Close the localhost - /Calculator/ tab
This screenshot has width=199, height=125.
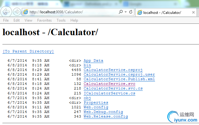193,12
